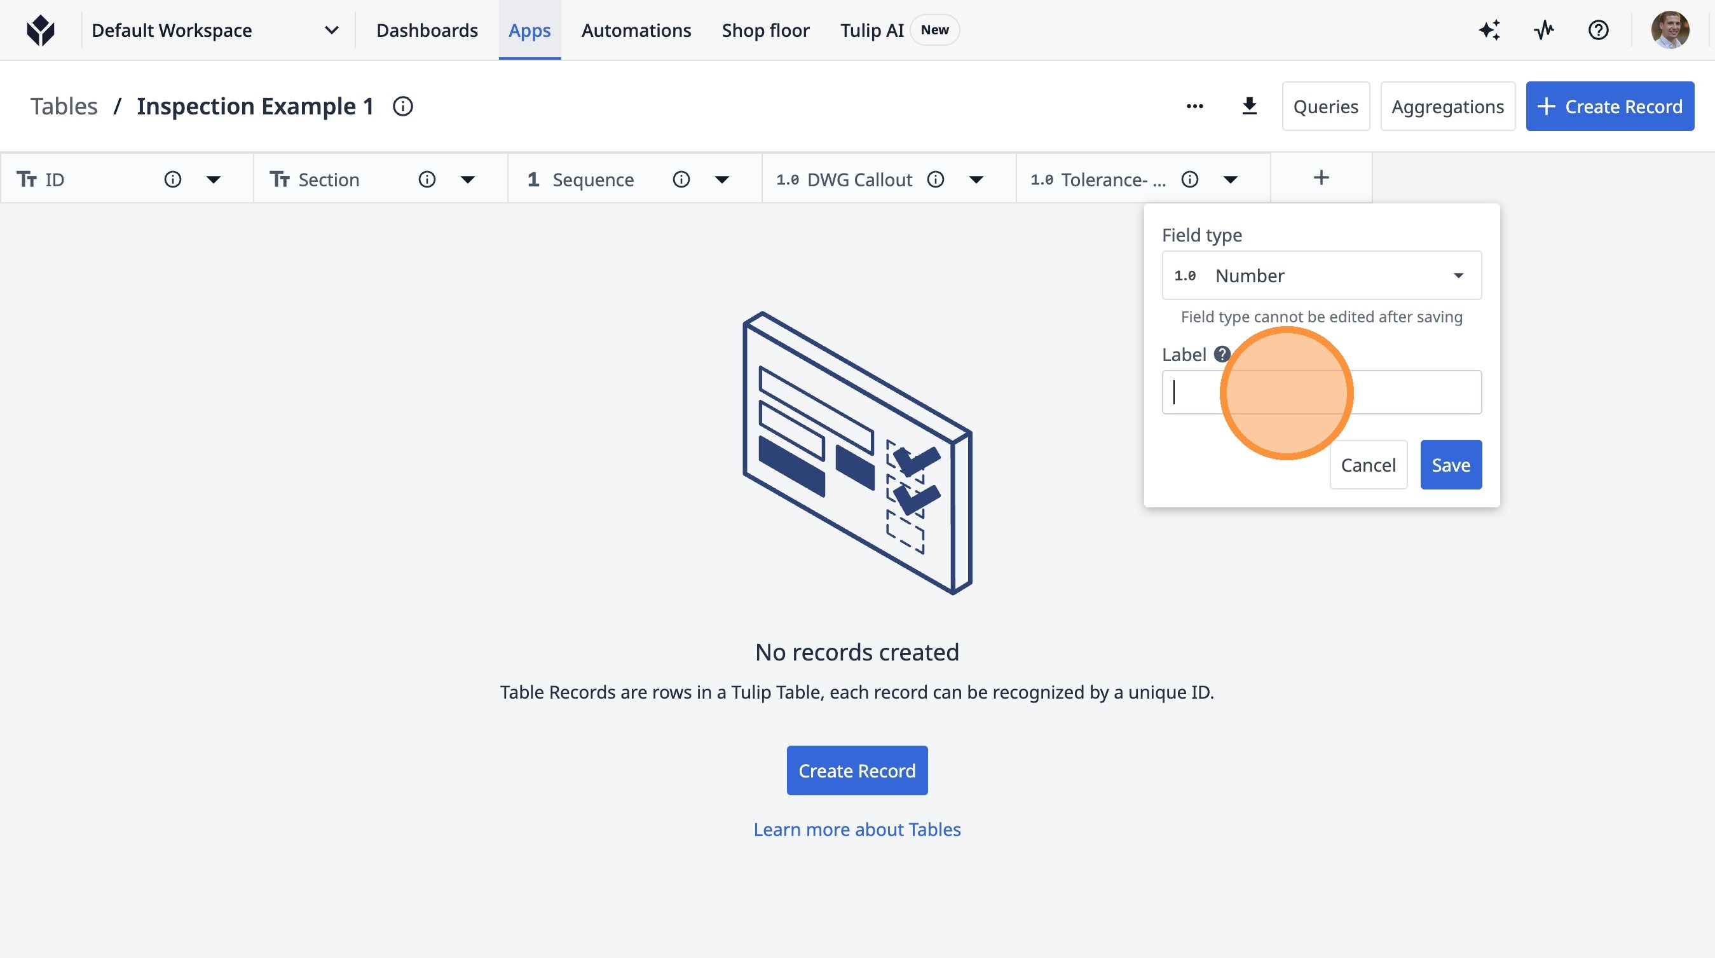This screenshot has height=958, width=1715.
Task: Open user profile avatar
Action: point(1669,31)
